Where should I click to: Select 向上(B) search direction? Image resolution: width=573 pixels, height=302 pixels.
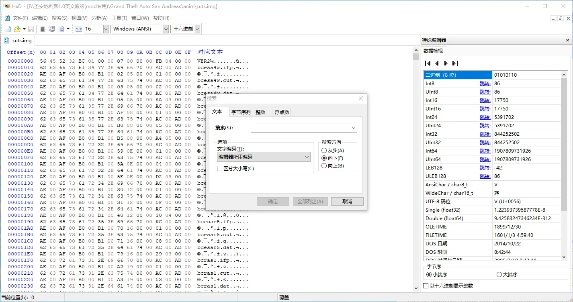click(333, 166)
